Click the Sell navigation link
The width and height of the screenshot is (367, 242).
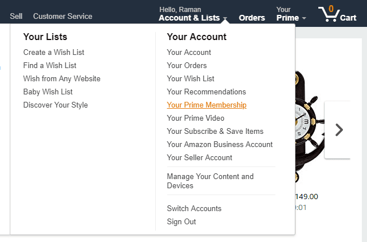(16, 16)
